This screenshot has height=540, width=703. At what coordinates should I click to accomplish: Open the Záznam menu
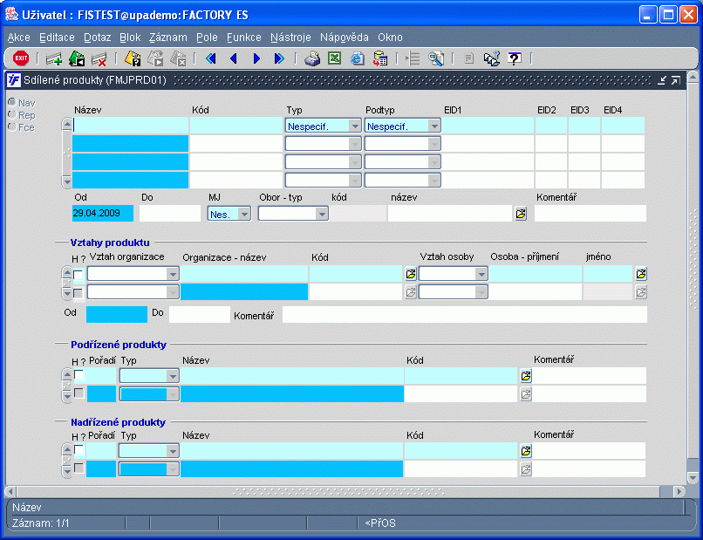(167, 38)
